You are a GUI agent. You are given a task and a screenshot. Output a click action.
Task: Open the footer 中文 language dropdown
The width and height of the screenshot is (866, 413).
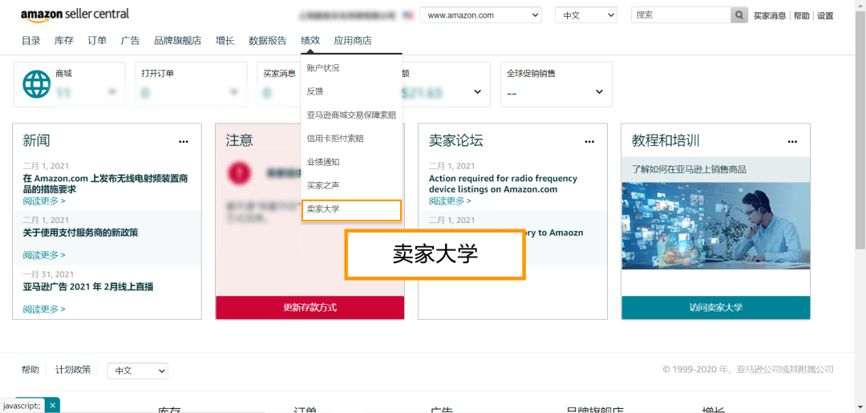138,371
